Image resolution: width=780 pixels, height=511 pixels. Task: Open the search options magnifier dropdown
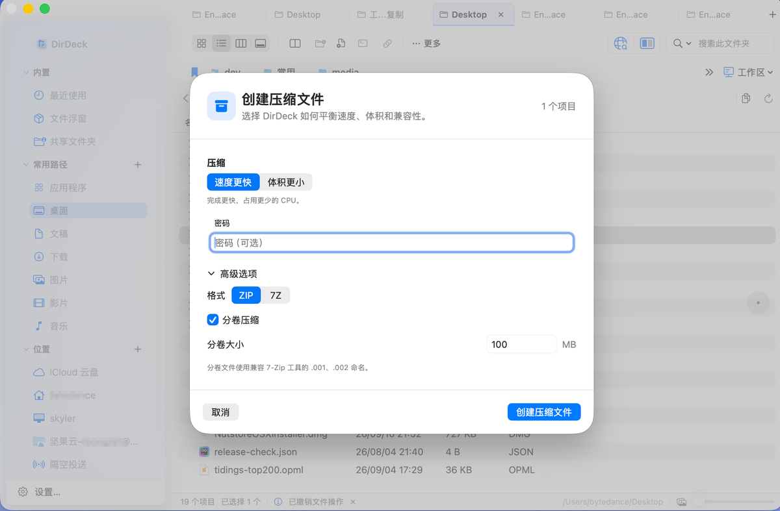click(x=682, y=44)
